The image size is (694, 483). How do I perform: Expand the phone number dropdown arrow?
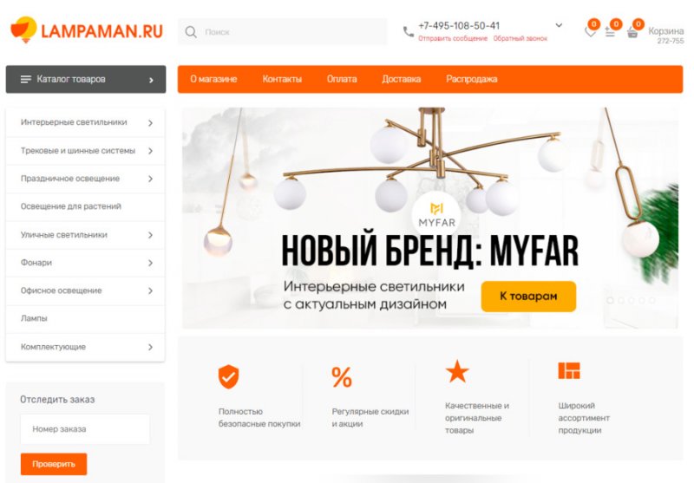click(x=559, y=26)
